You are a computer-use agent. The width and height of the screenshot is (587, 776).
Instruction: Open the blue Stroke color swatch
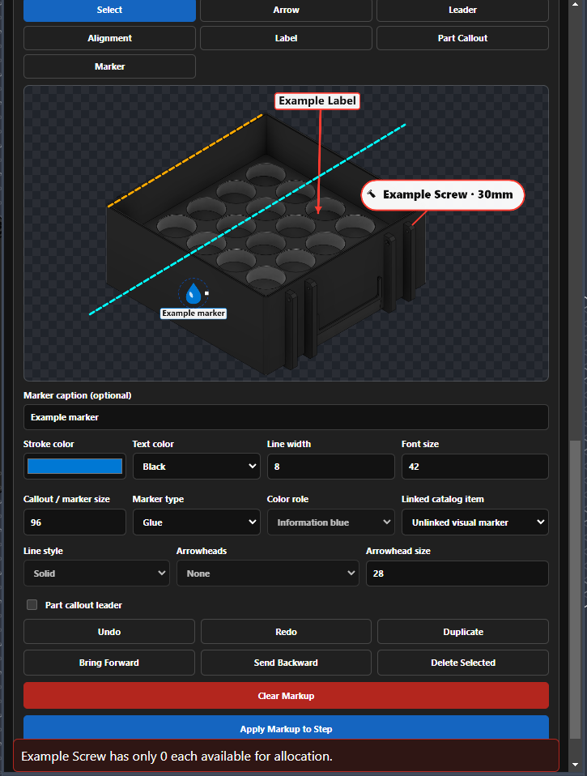click(x=74, y=467)
